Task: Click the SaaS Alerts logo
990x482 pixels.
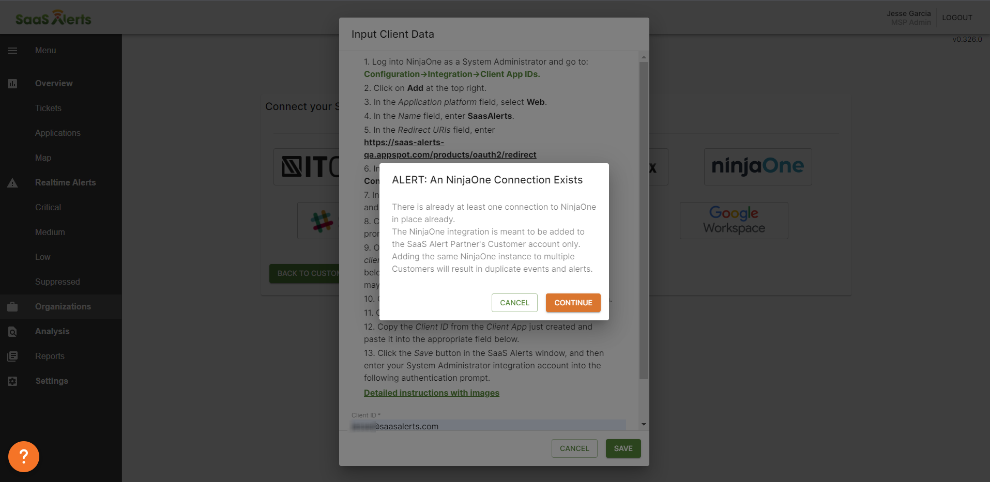Action: click(x=53, y=18)
